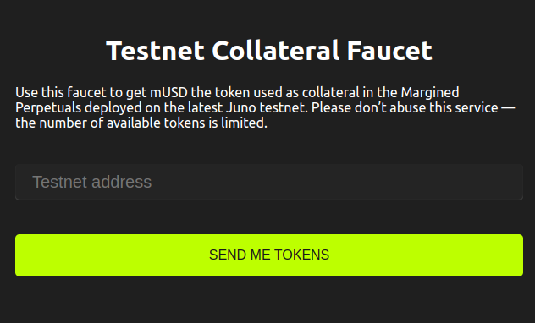Click the Testnet Collateral Faucet heading
This screenshot has width=535, height=323.
[x=269, y=51]
